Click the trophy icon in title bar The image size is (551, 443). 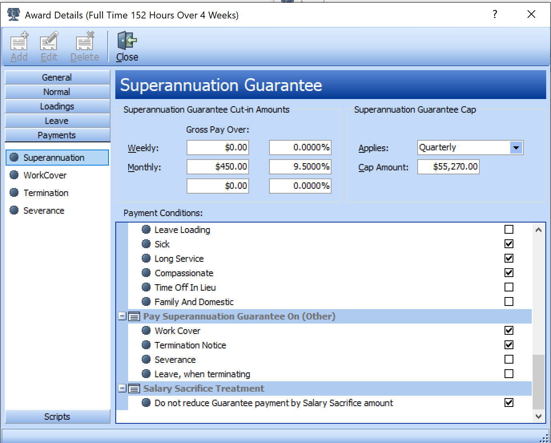(x=14, y=14)
